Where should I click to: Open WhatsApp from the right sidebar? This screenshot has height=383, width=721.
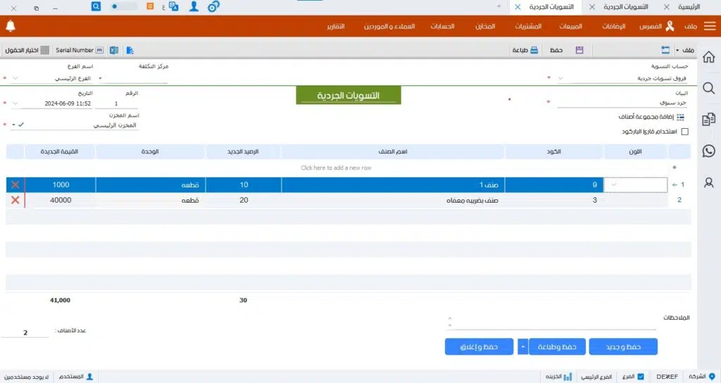click(x=708, y=150)
